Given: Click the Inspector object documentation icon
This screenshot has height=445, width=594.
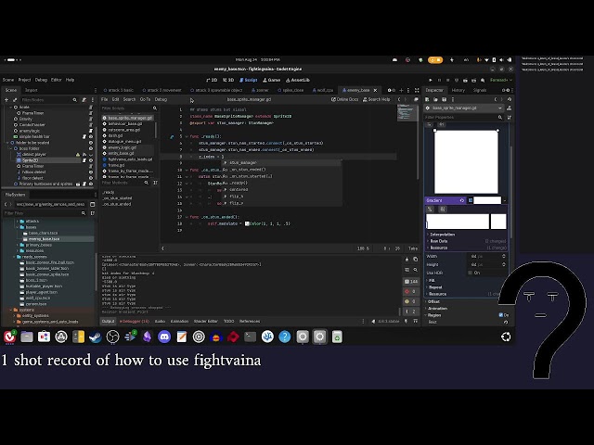Looking at the screenshot, I should [x=509, y=108].
